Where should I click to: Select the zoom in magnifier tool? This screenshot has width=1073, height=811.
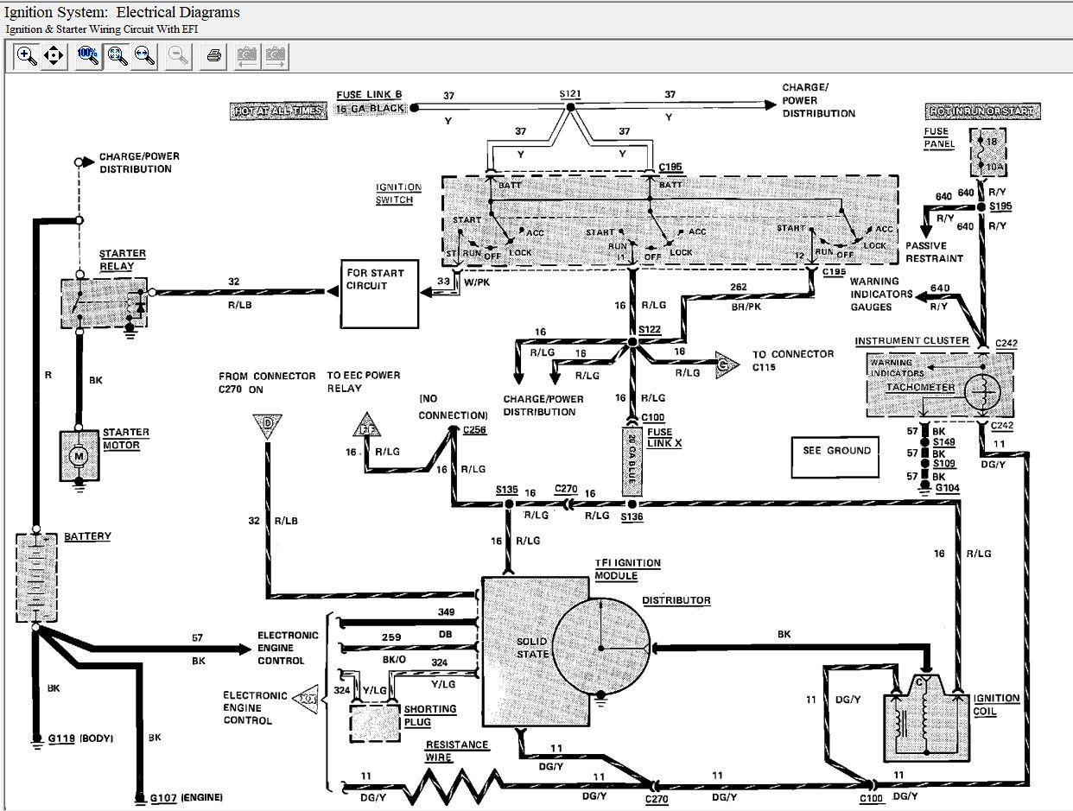pos(27,57)
